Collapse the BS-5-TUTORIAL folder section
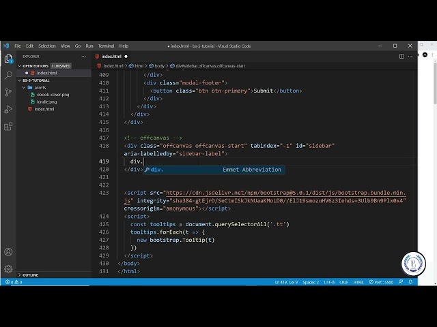 click(x=20, y=80)
